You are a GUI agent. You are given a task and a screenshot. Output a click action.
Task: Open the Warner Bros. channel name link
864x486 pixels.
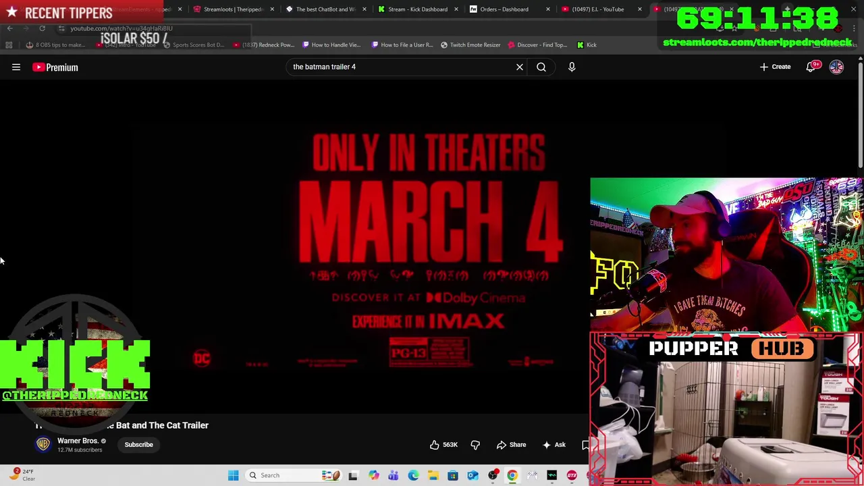tap(78, 441)
